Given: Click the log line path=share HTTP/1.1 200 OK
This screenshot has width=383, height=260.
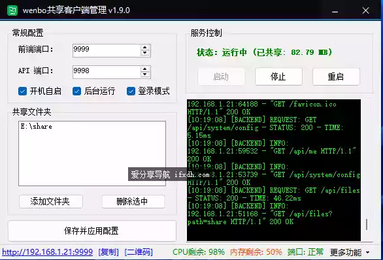Looking at the screenshot, I should pos(241,221).
